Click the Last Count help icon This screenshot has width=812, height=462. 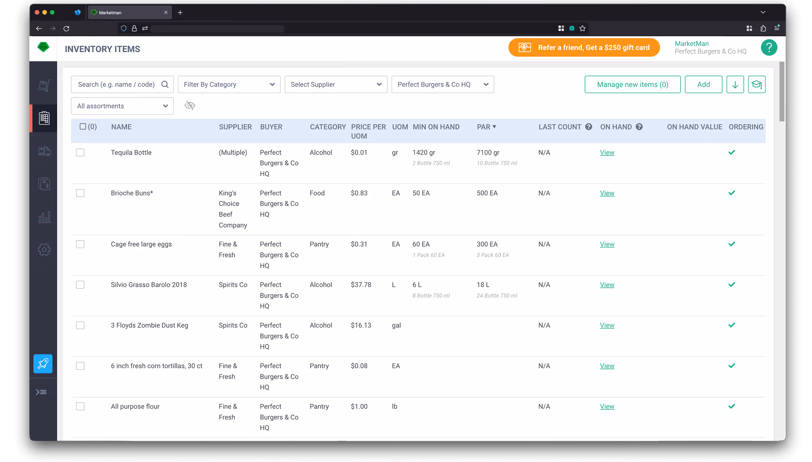tap(589, 127)
